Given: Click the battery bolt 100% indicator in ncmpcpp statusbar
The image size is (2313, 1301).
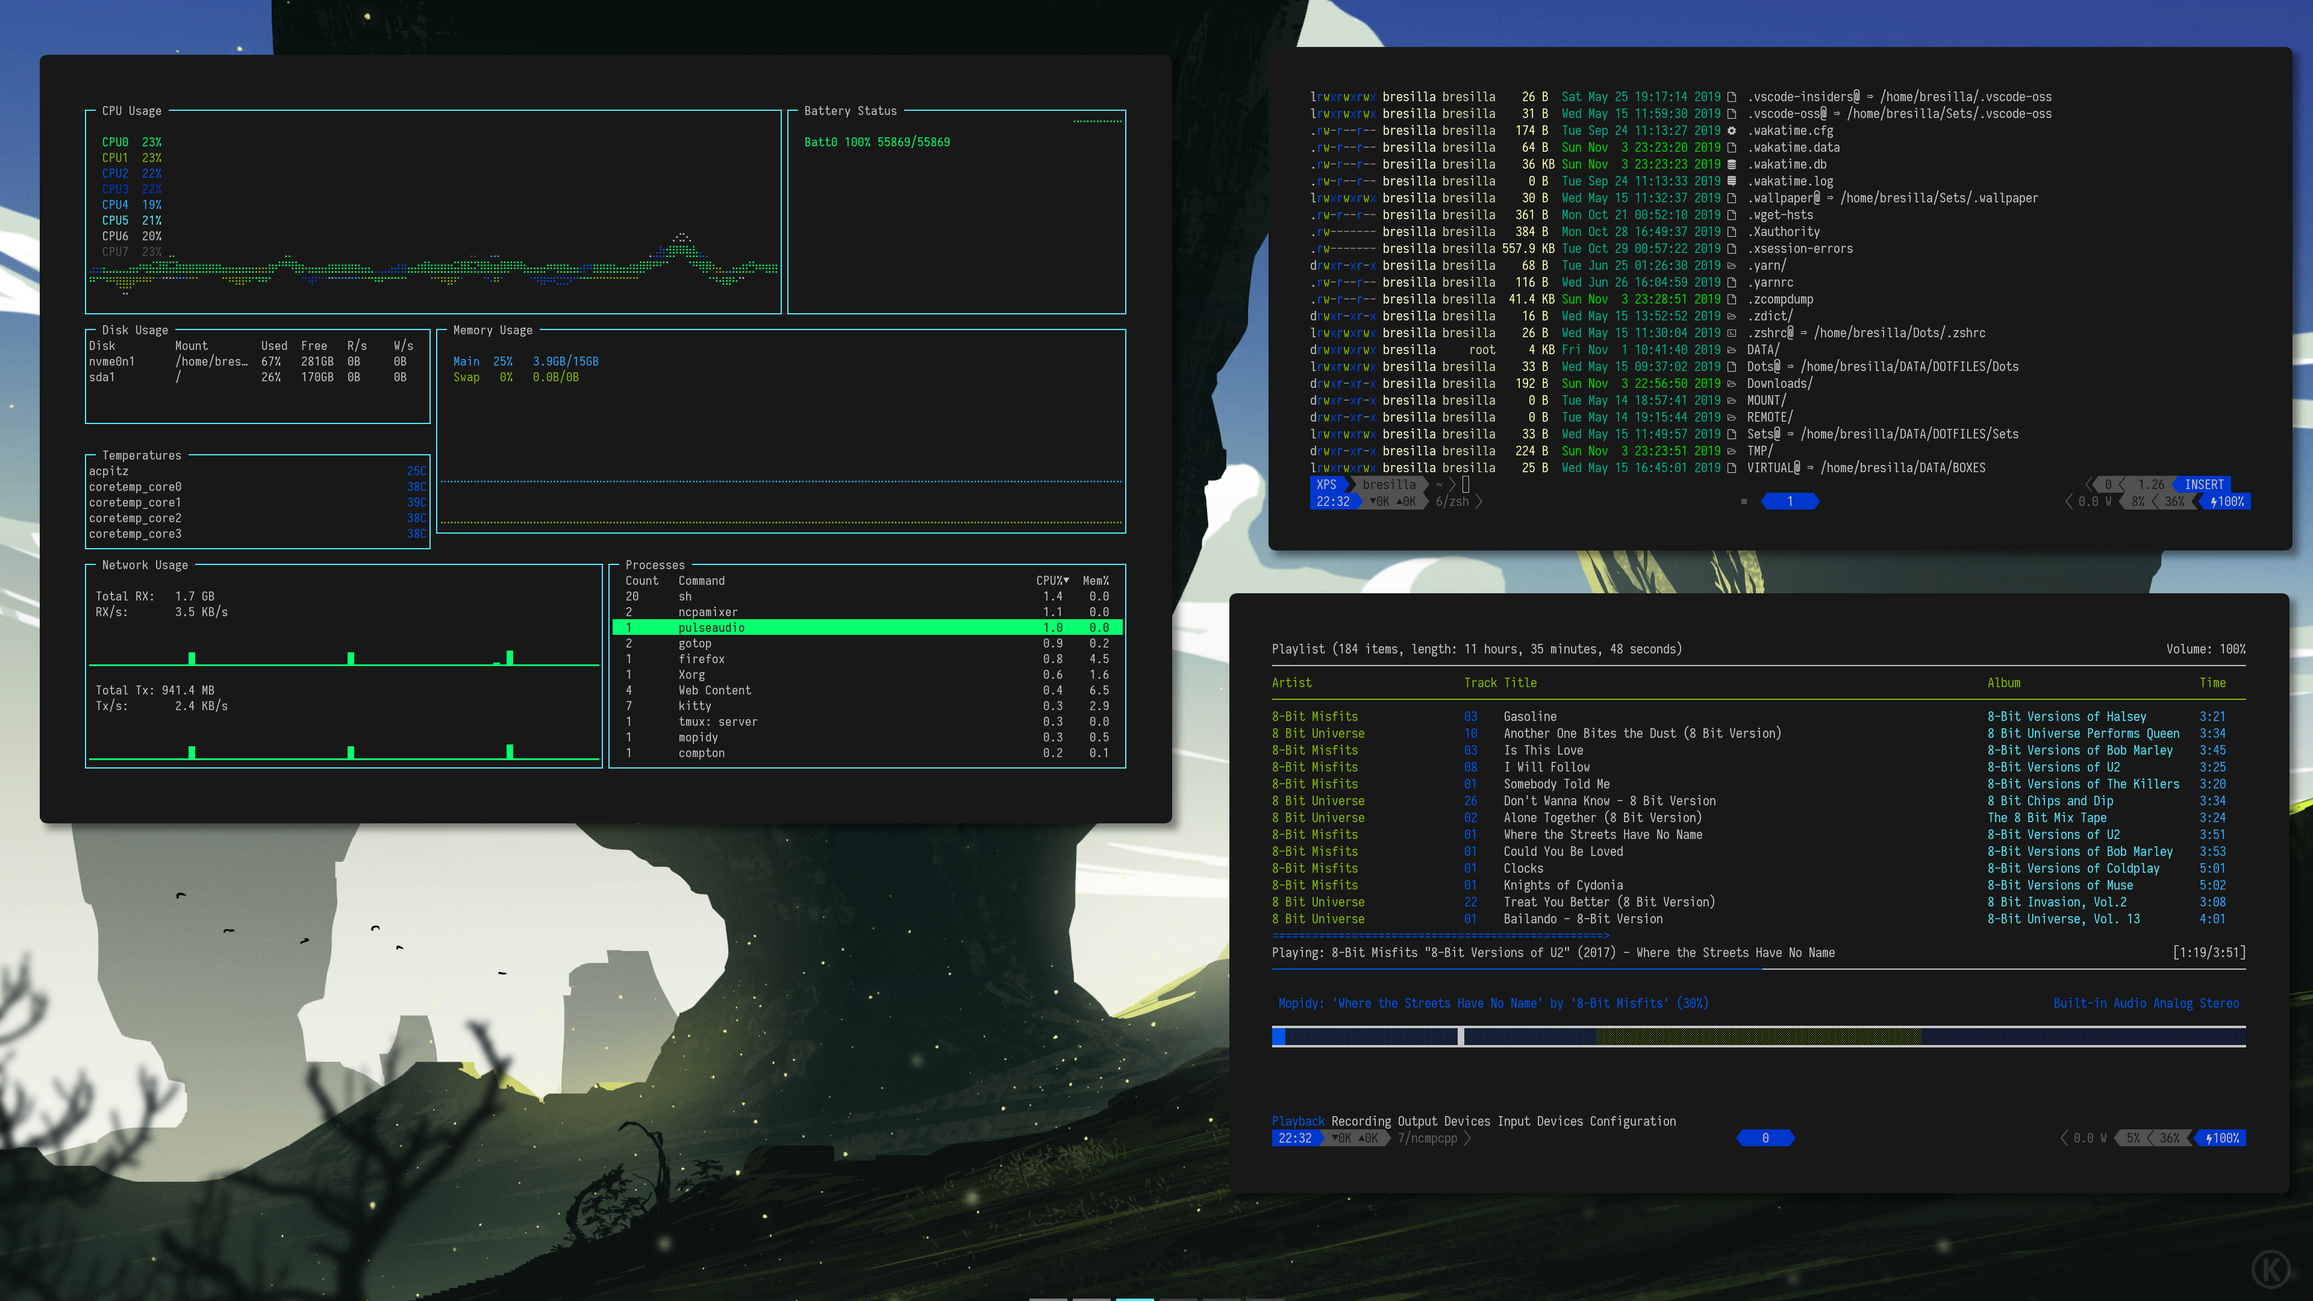Looking at the screenshot, I should pos(2221,1138).
